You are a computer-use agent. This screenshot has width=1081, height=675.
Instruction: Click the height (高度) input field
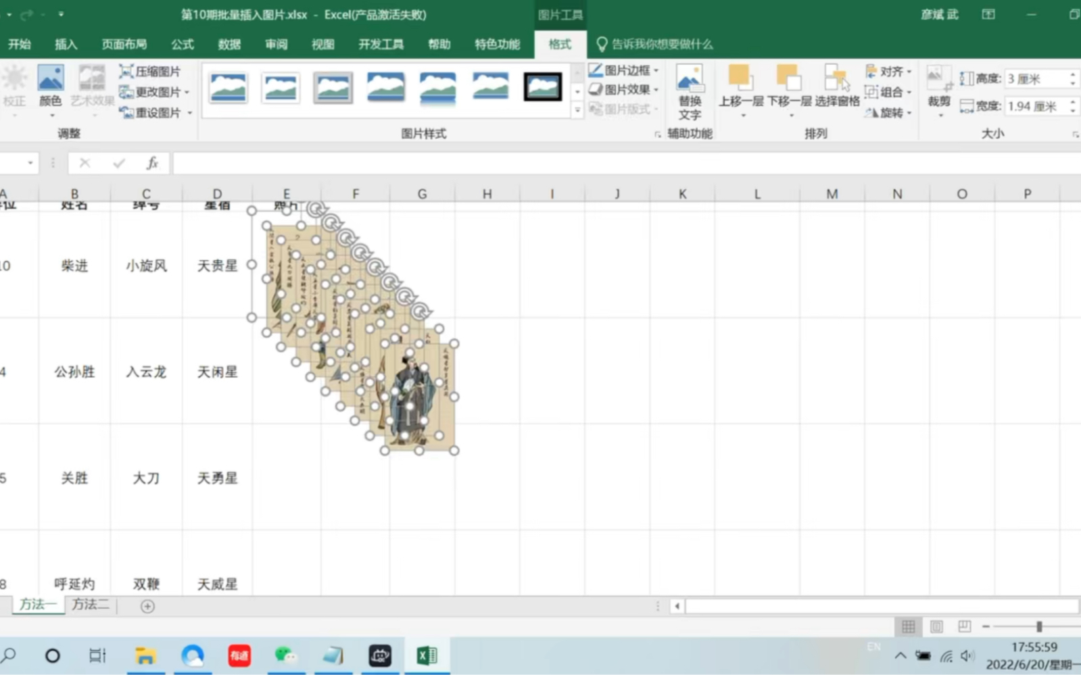coord(1034,79)
